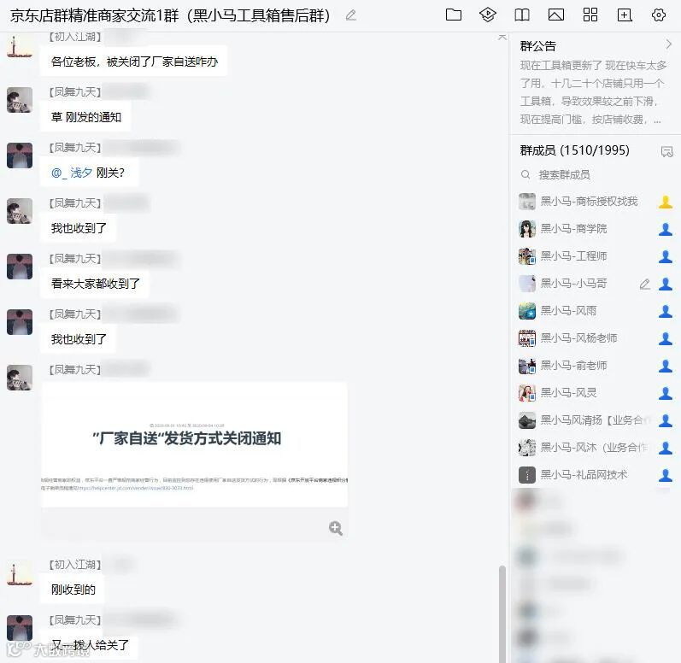Open the live/play diamond icon in header
681x663 pixels.
[x=488, y=15]
